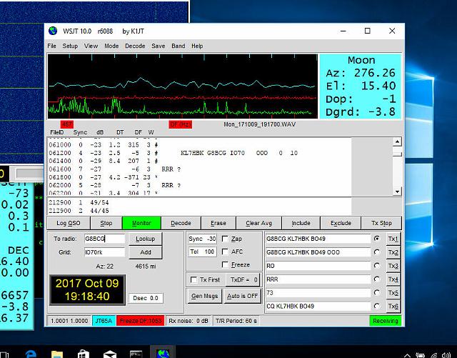Click the Exclude button
The width and height of the screenshot is (457, 358).
coord(341,223)
